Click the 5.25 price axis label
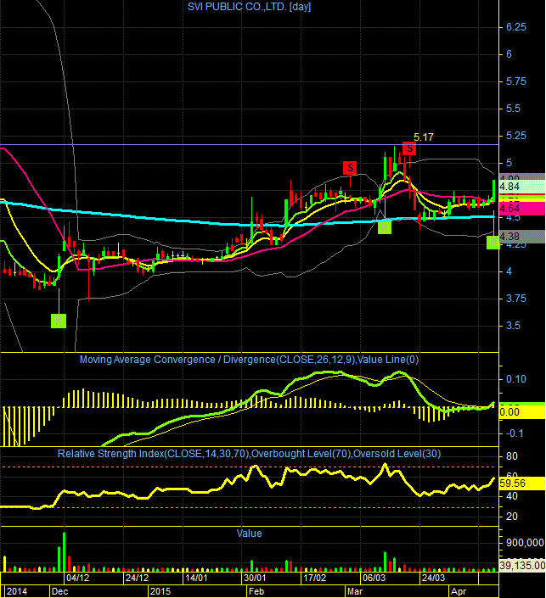 tap(515, 136)
